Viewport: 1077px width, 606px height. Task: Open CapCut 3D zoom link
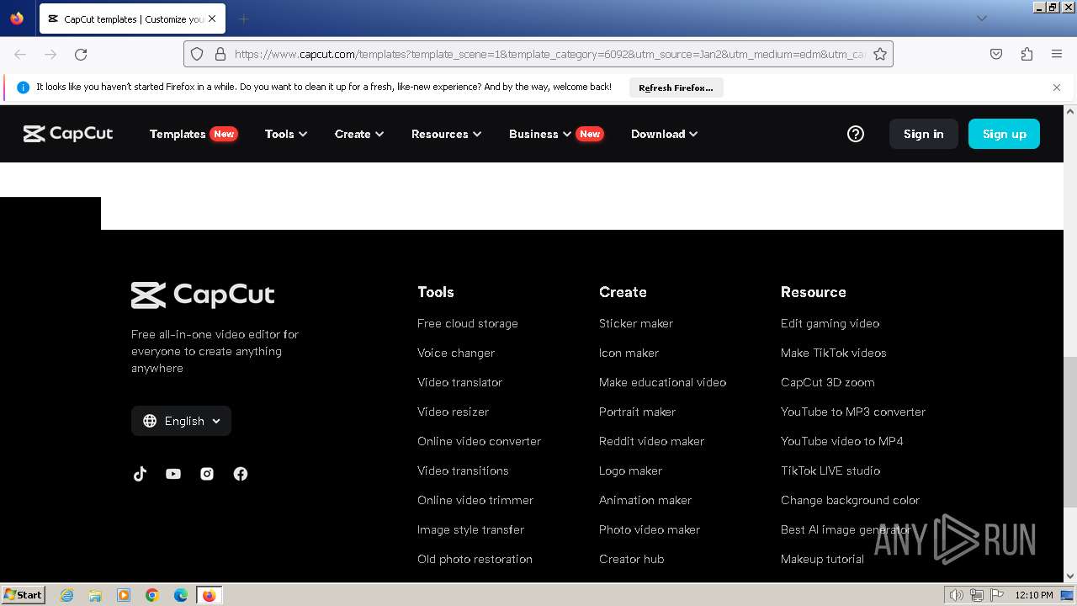pos(827,382)
